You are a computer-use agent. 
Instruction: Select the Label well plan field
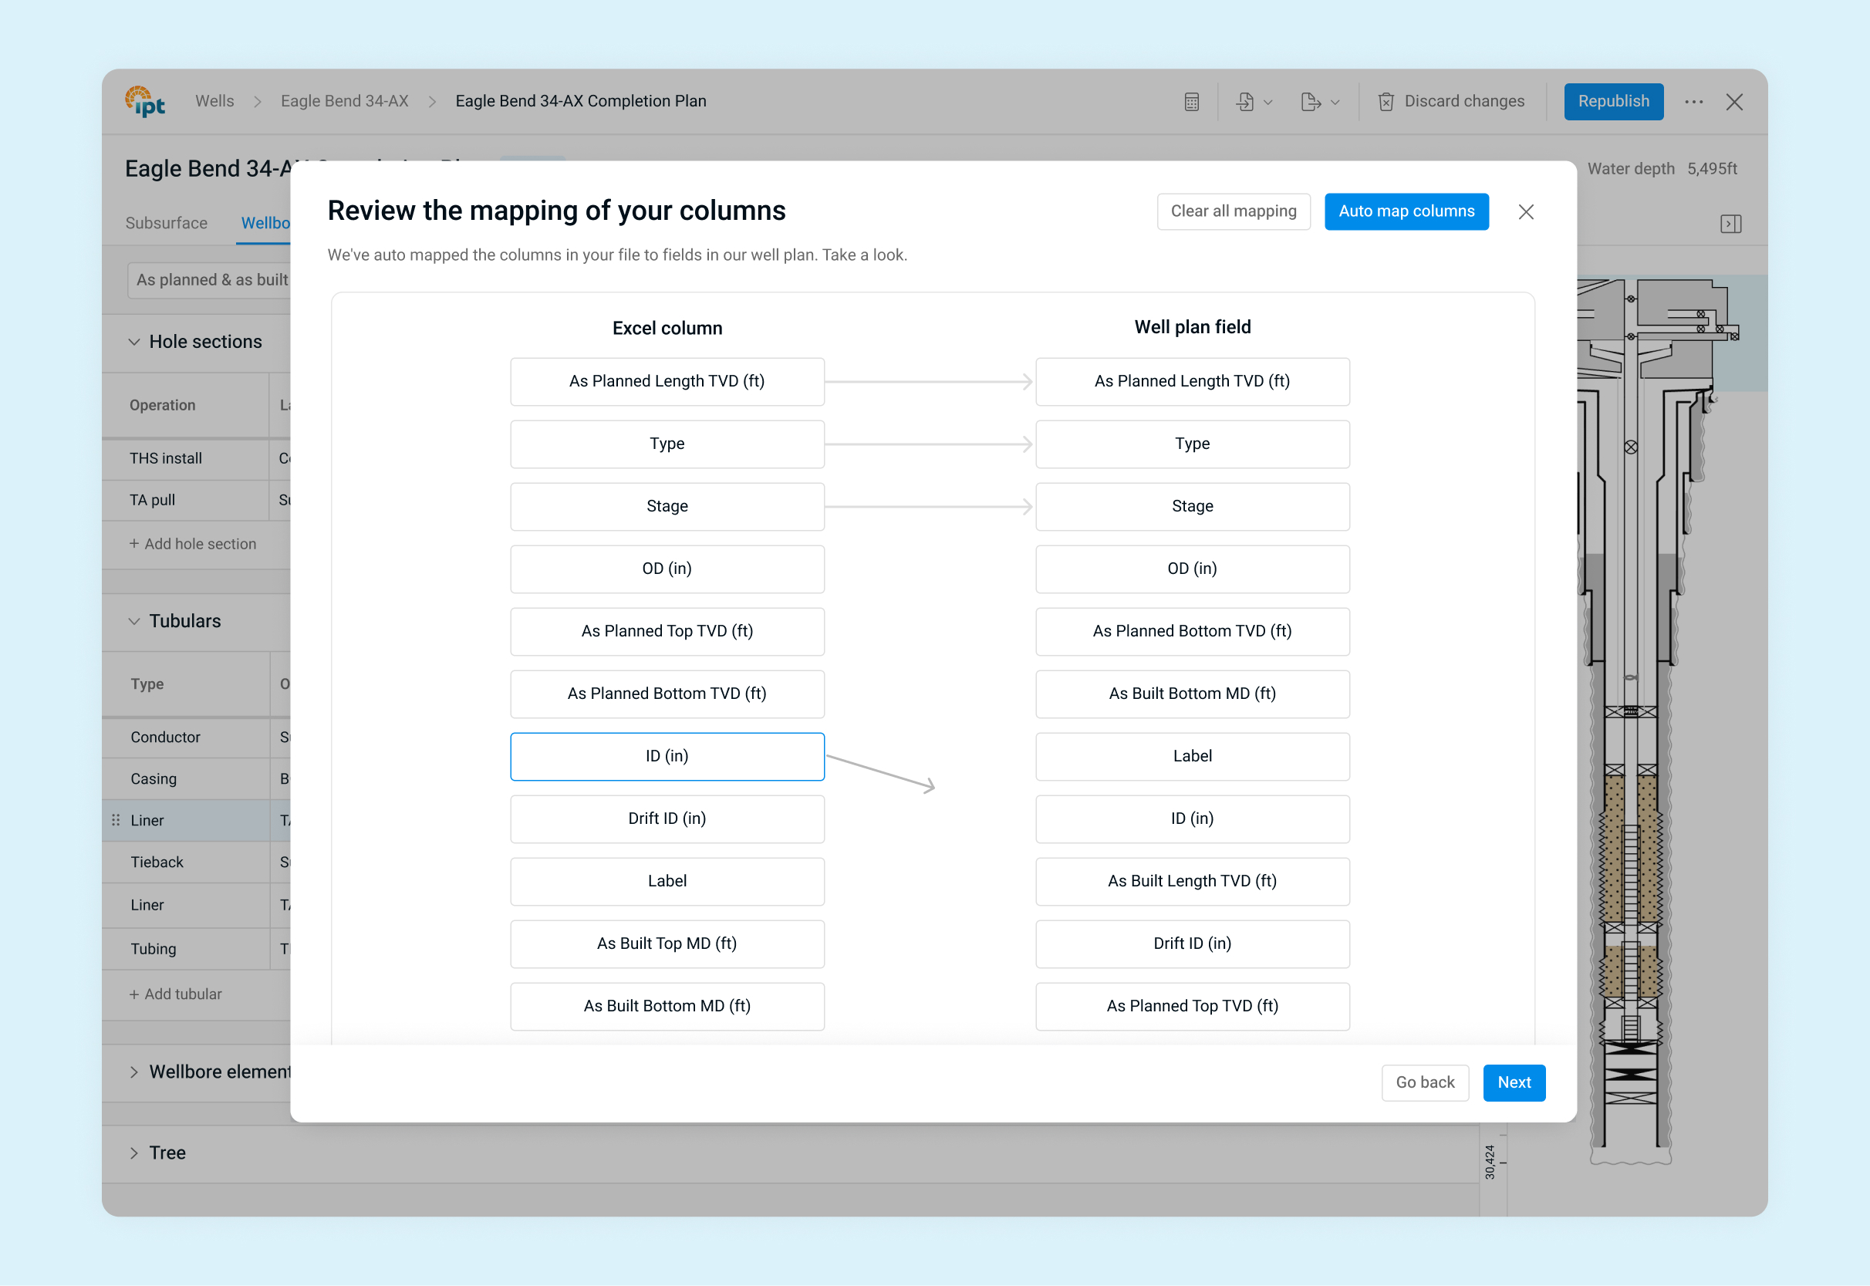click(x=1192, y=756)
